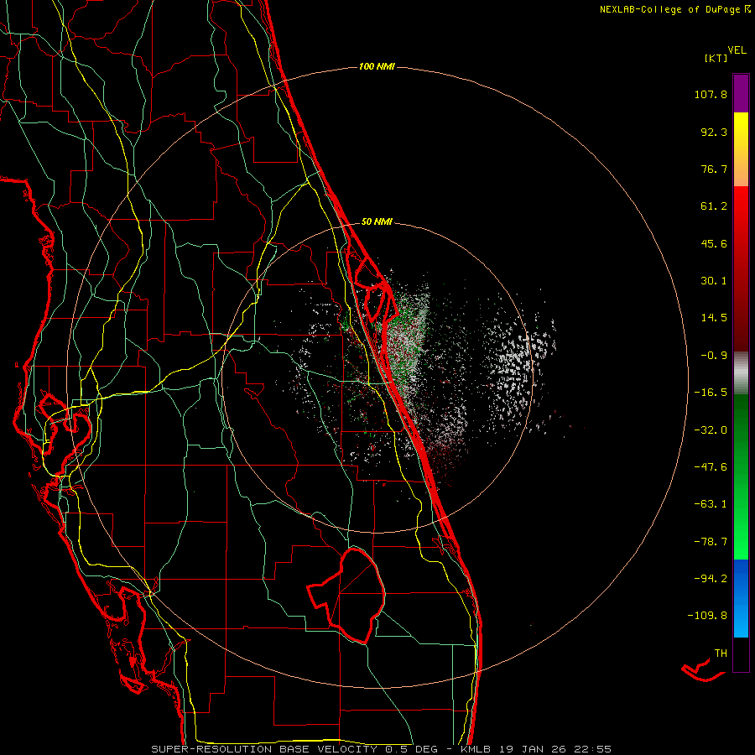Click the 92.3 scale value
This screenshot has width=755, height=755.
click(x=714, y=132)
